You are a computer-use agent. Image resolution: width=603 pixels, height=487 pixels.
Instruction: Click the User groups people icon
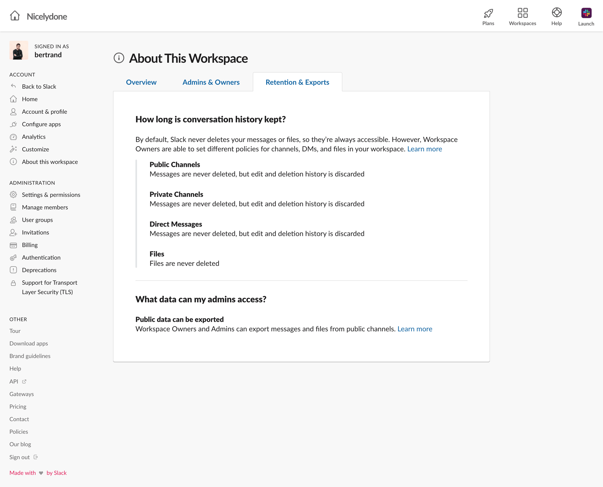coord(13,220)
